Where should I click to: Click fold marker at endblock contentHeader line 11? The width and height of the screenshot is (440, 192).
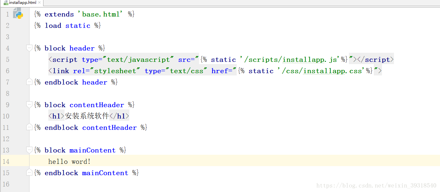pyautogui.click(x=29, y=127)
